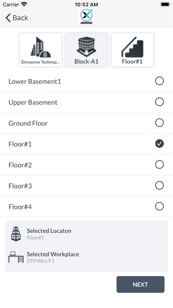Tap the back chevron arrow
This screenshot has height=308, width=173.
8,18
